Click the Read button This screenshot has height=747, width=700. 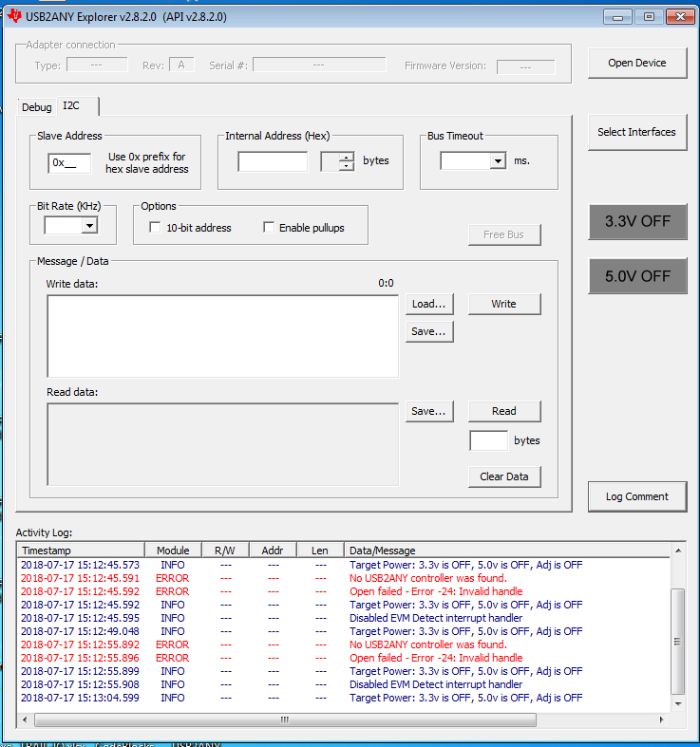pos(504,411)
